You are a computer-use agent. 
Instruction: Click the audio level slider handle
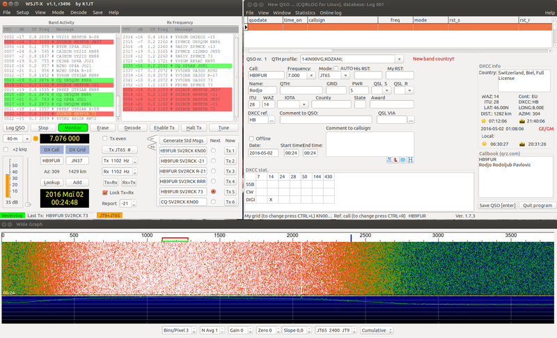click(x=28, y=204)
